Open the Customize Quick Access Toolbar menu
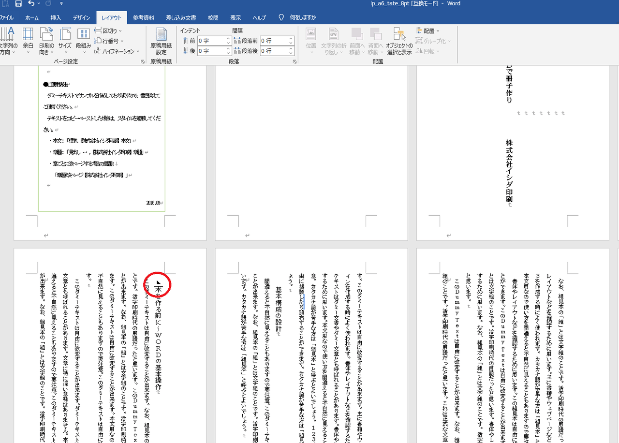The height and width of the screenshot is (443, 619). [62, 4]
